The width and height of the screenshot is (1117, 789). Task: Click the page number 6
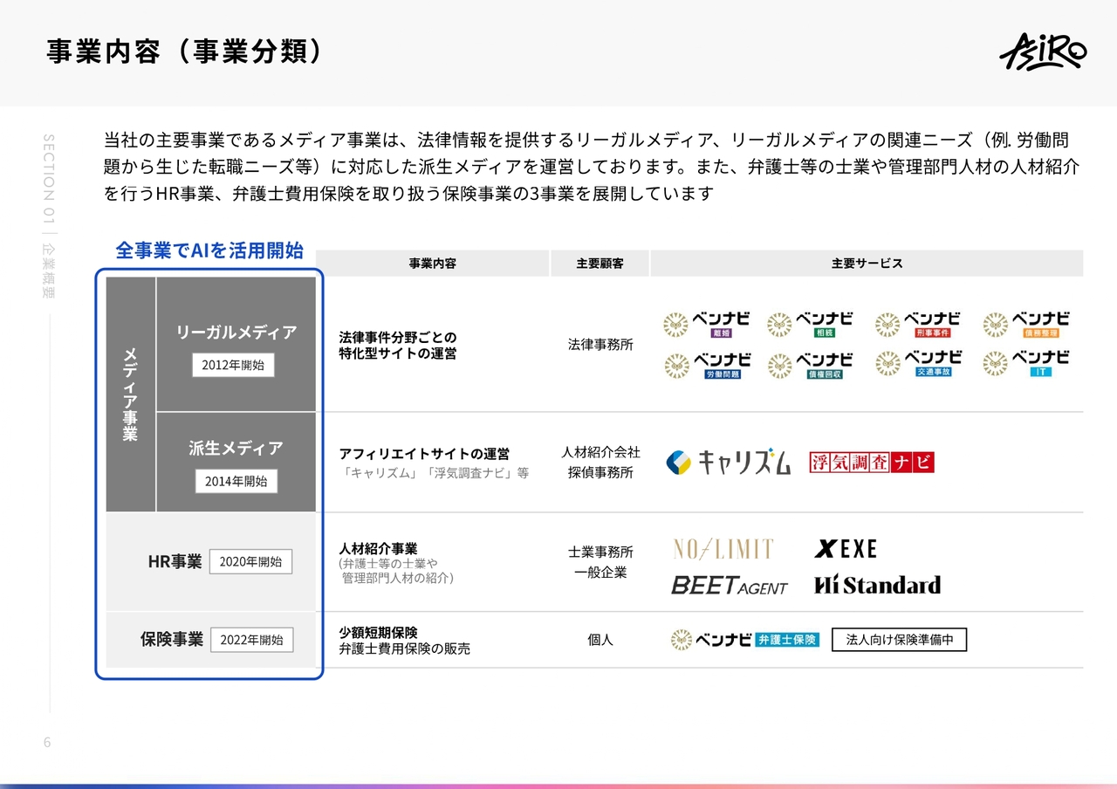(x=47, y=743)
